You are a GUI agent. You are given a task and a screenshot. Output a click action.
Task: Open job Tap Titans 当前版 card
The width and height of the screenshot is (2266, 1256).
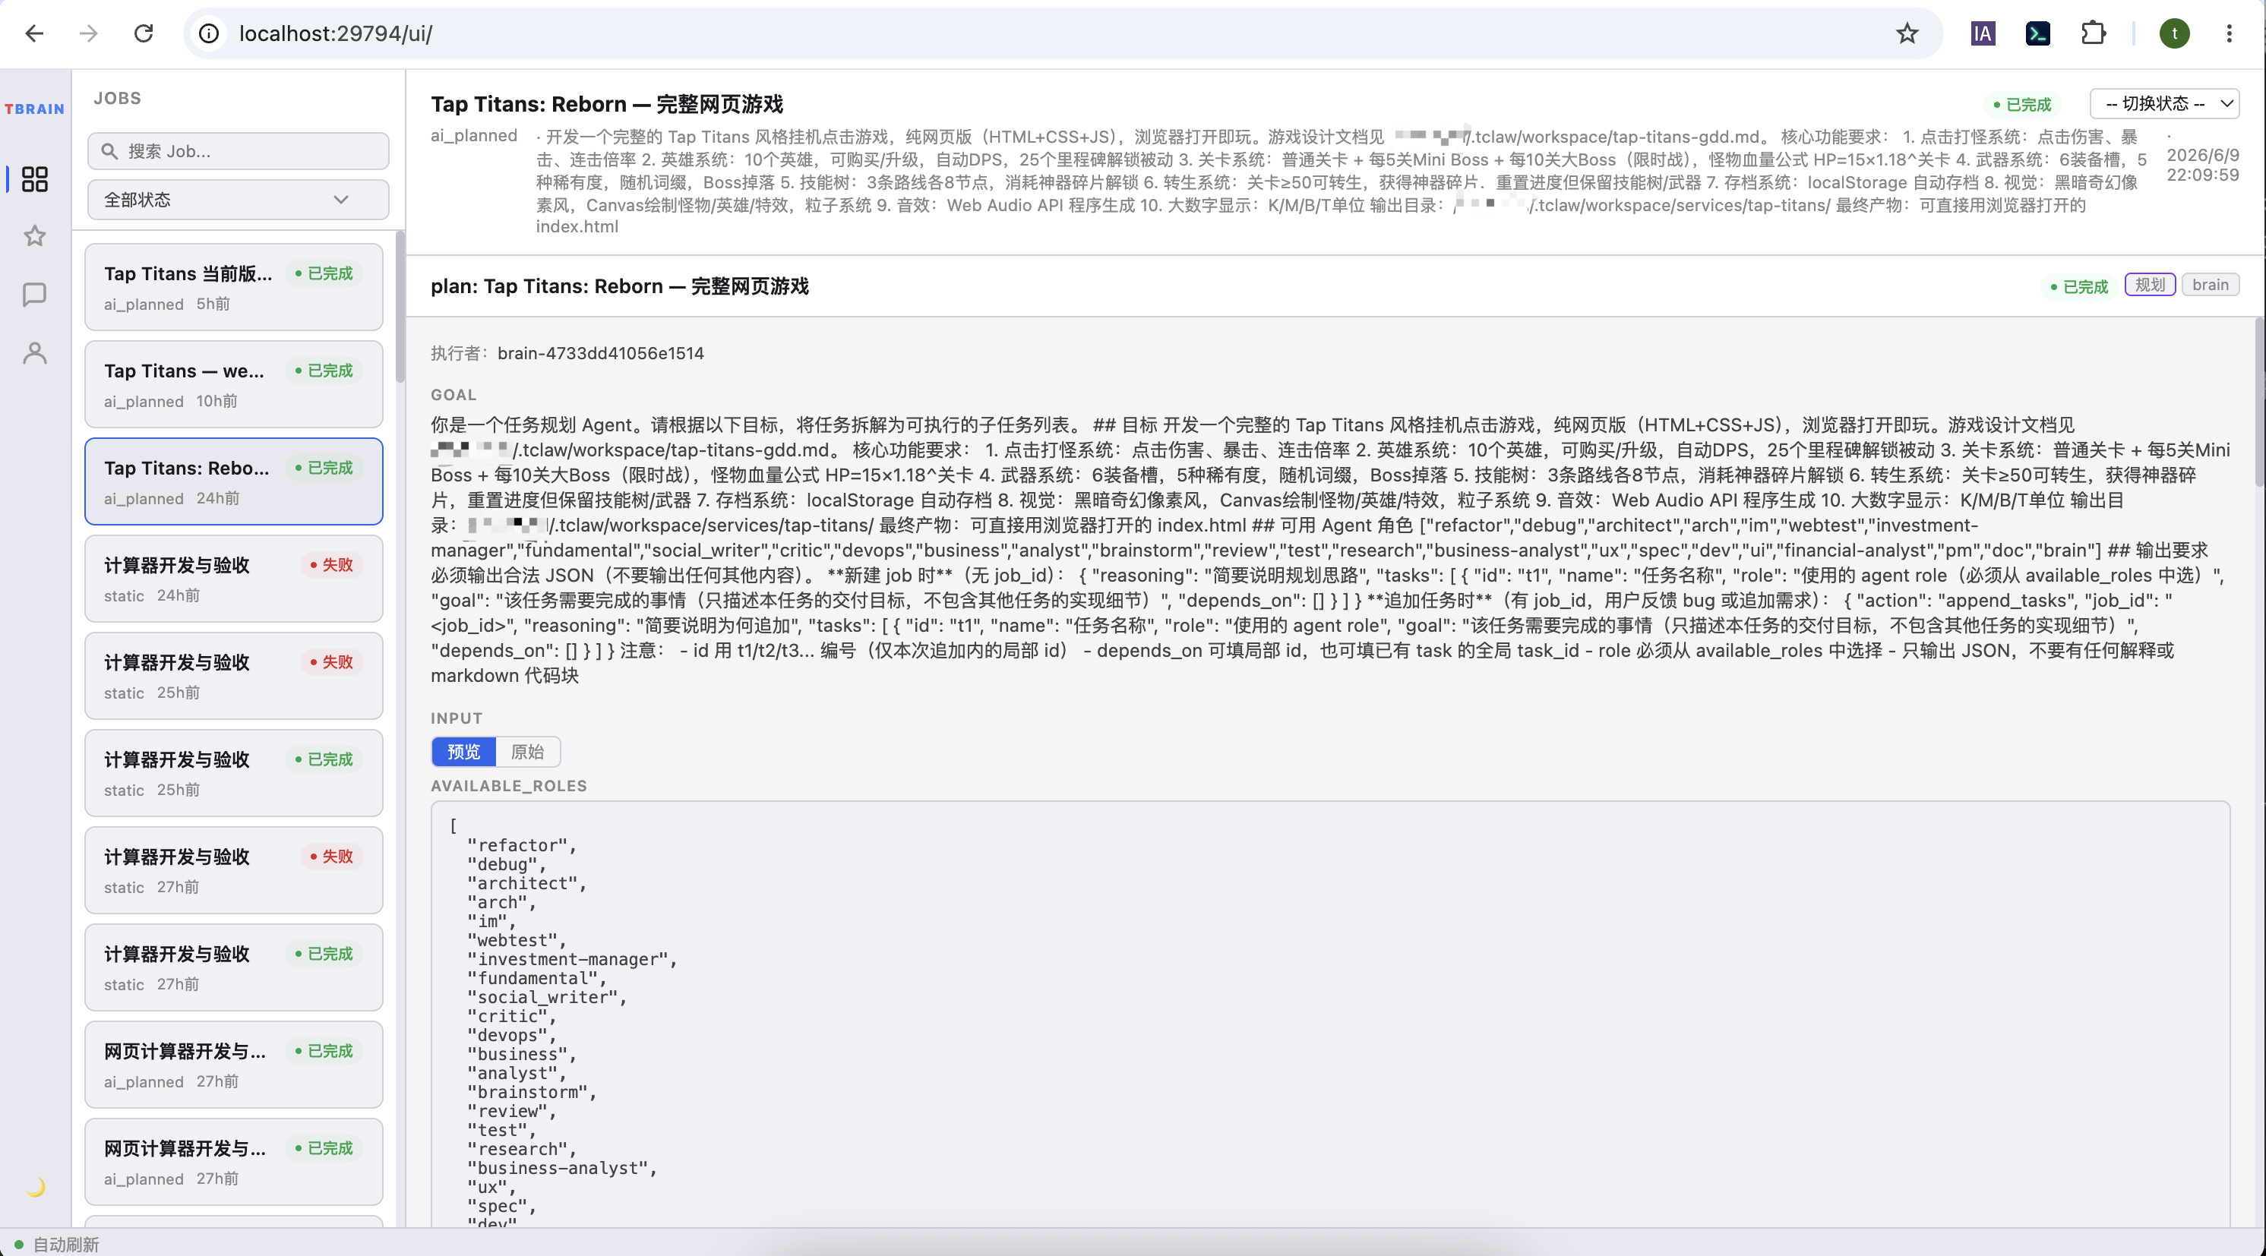(234, 287)
